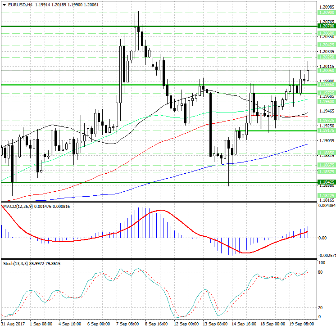Click the 31 Aug 2017 date label

pos(13,324)
